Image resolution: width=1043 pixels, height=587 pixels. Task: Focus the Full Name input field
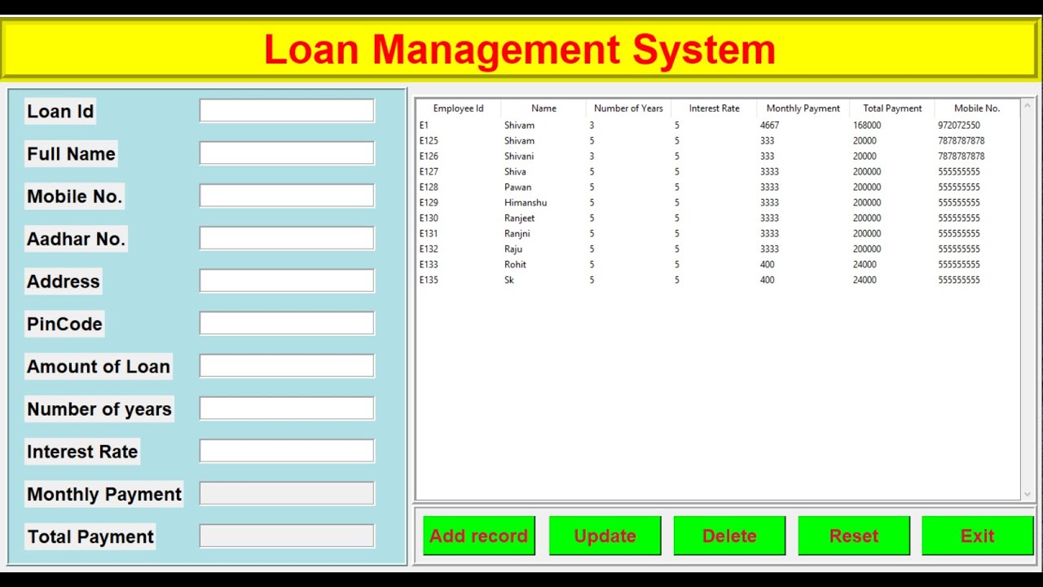click(x=287, y=153)
